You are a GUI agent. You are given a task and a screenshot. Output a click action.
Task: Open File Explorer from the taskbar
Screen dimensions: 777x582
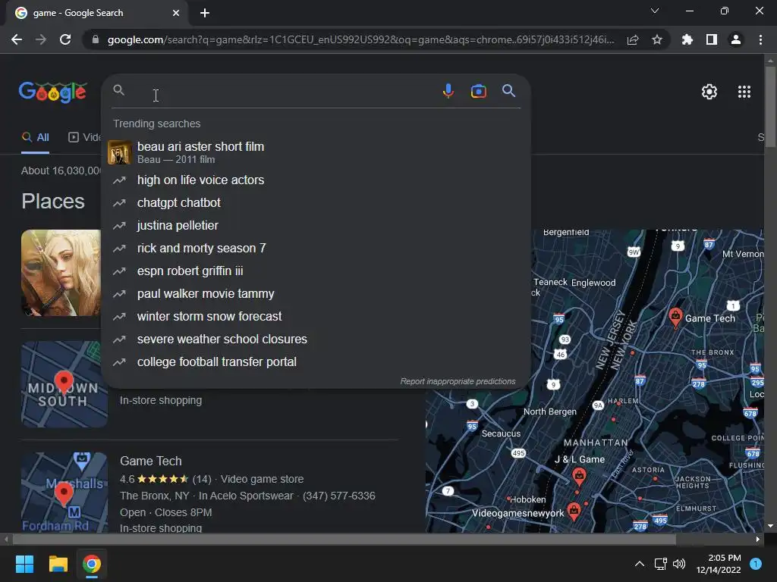[x=58, y=564]
